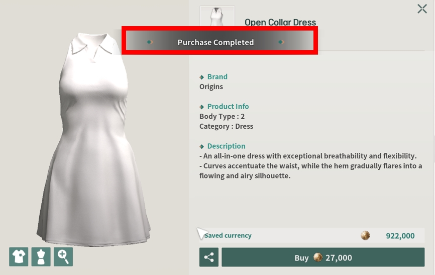Close the product panel with X
Viewport: 435px width, 275px height.
point(422,9)
